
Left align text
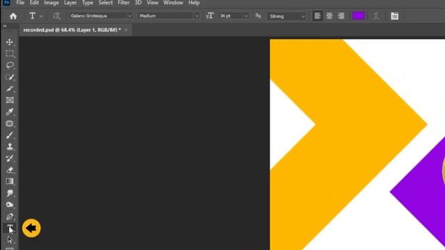pos(317,16)
